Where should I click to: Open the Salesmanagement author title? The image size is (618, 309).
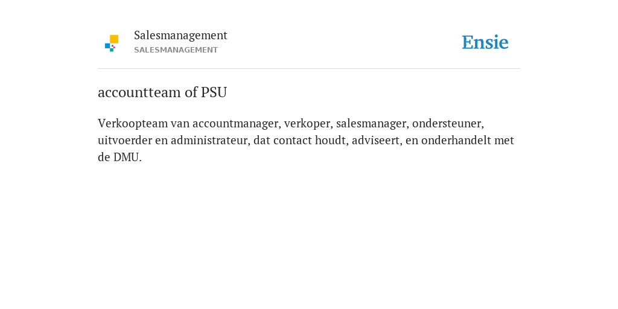(x=180, y=36)
